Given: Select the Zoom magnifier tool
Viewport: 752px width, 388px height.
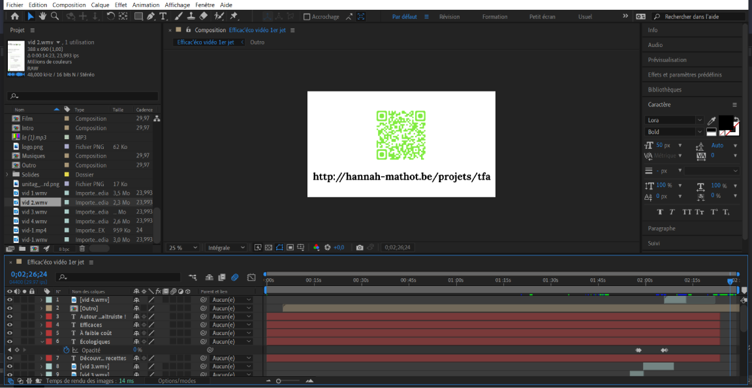Looking at the screenshot, I should tap(55, 16).
